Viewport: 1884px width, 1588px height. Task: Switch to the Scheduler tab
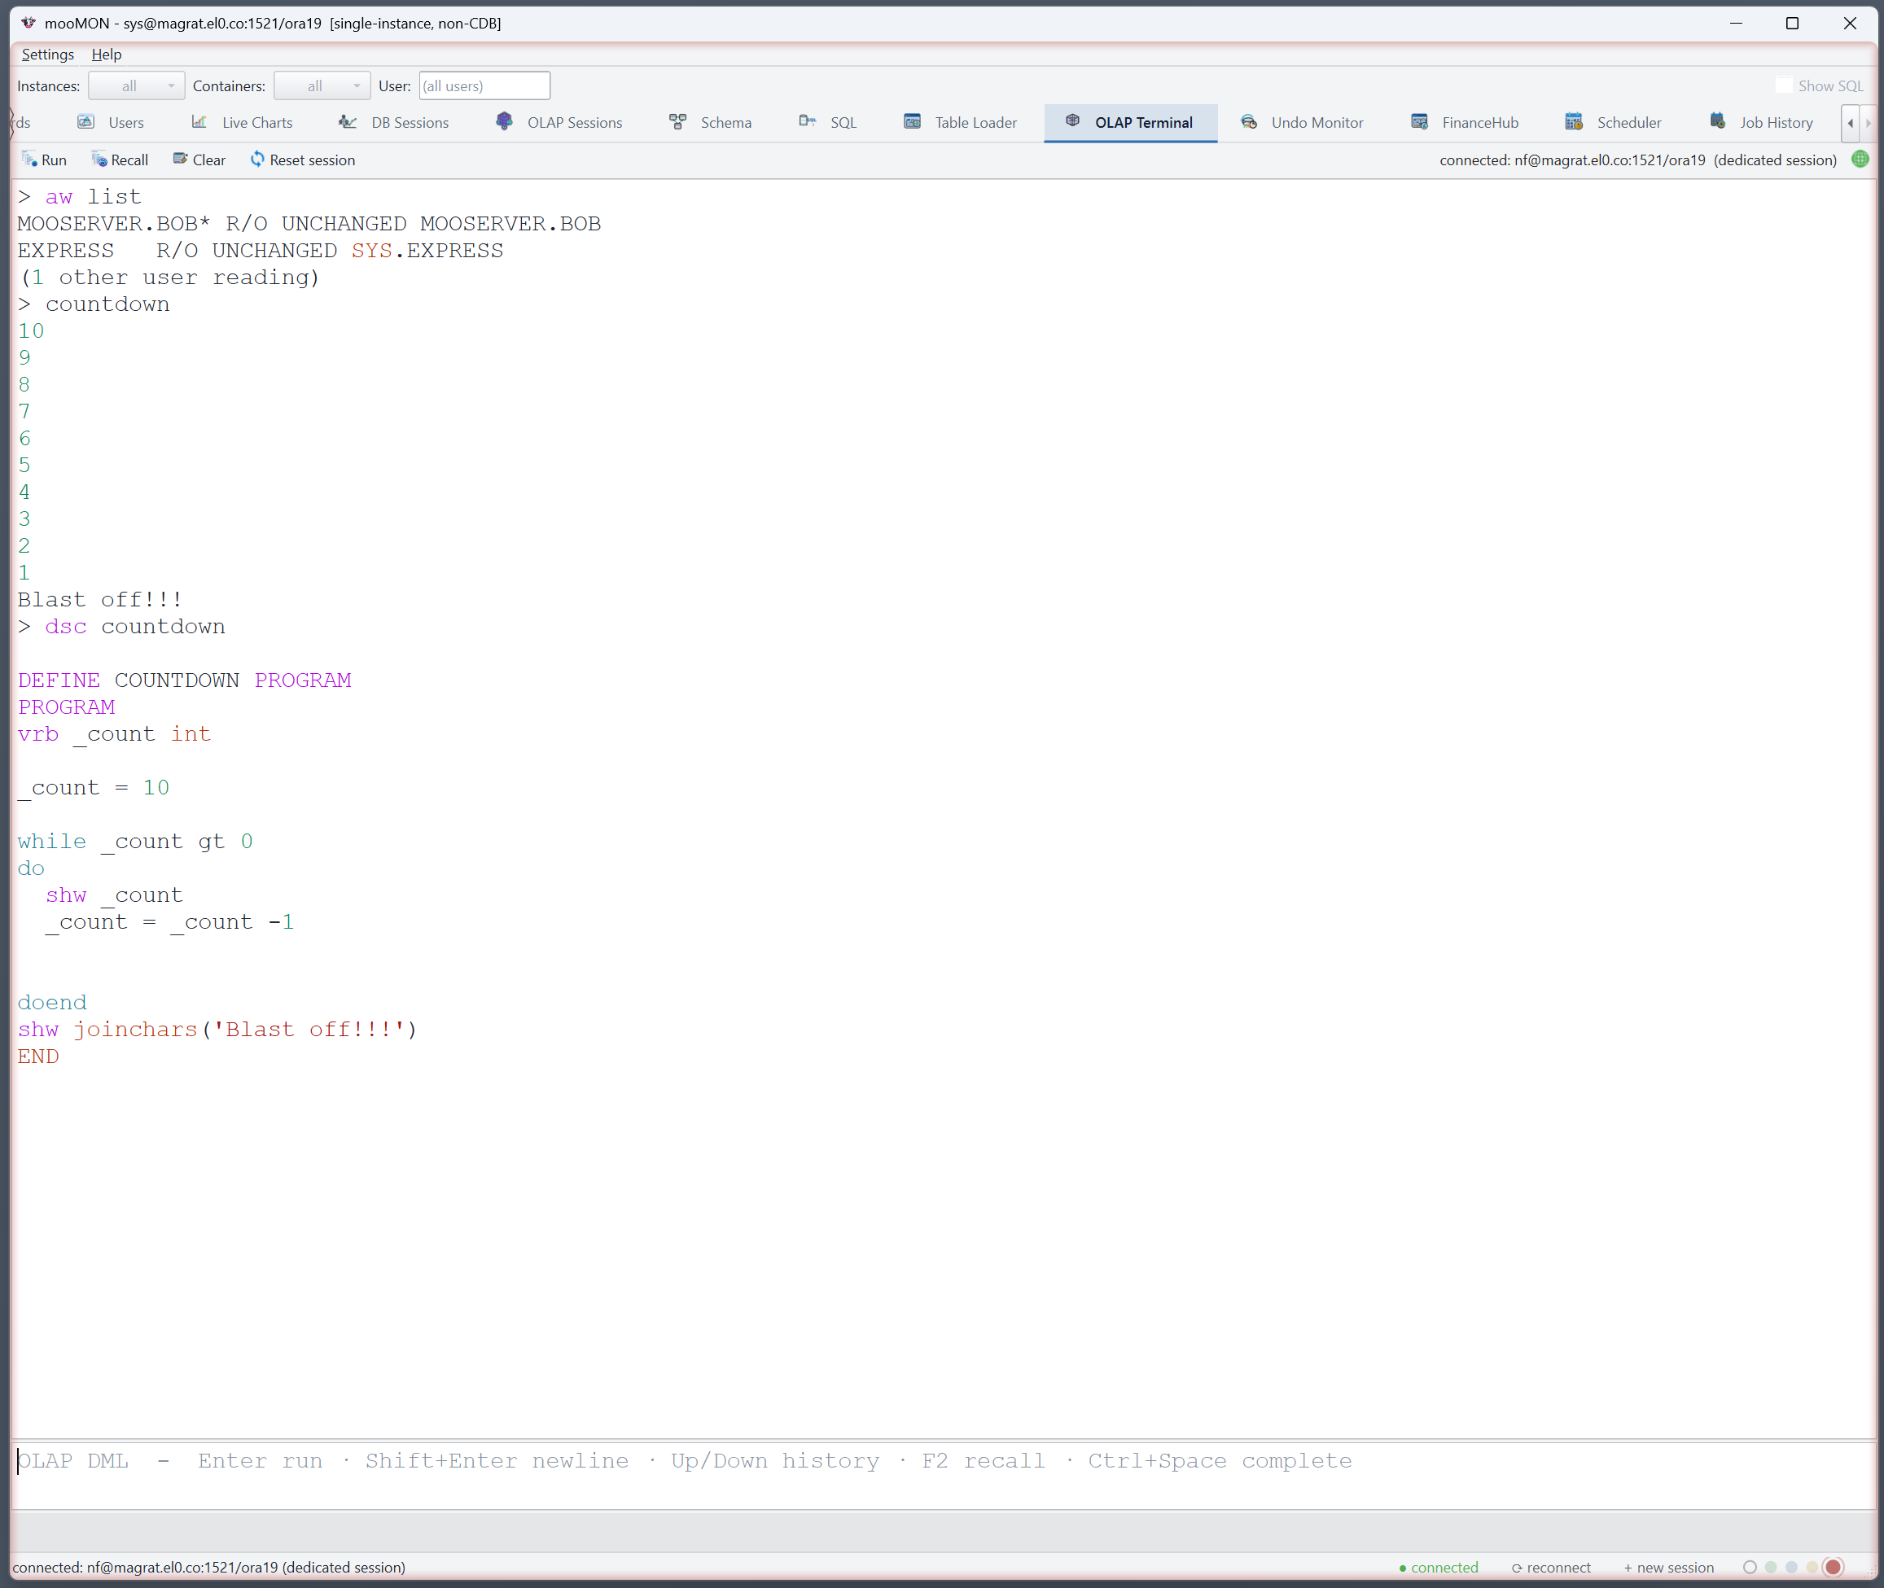(1614, 122)
